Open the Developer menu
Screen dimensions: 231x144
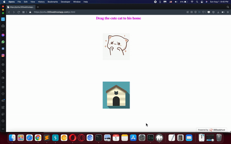coord(65,2)
